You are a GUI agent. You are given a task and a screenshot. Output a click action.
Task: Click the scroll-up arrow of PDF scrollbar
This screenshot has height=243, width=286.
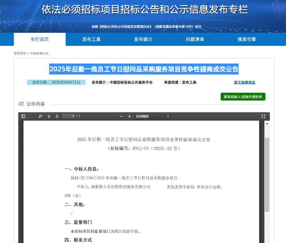point(267,124)
